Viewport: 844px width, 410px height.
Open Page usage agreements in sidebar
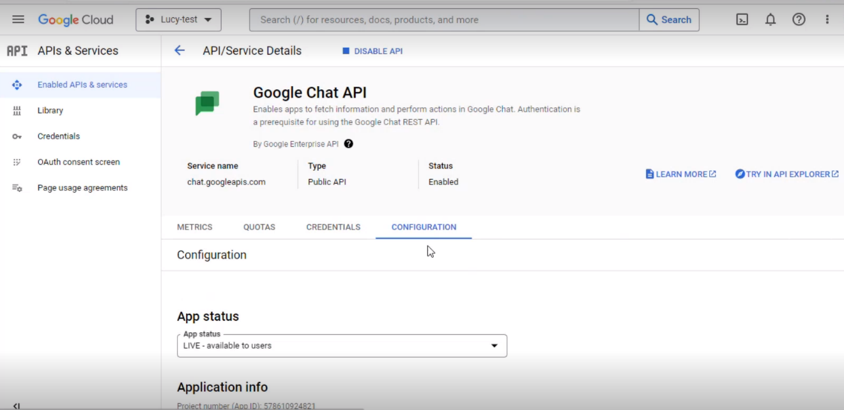tap(81, 188)
